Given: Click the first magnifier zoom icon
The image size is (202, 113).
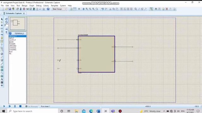Looking at the screenshot, I should (87, 9).
